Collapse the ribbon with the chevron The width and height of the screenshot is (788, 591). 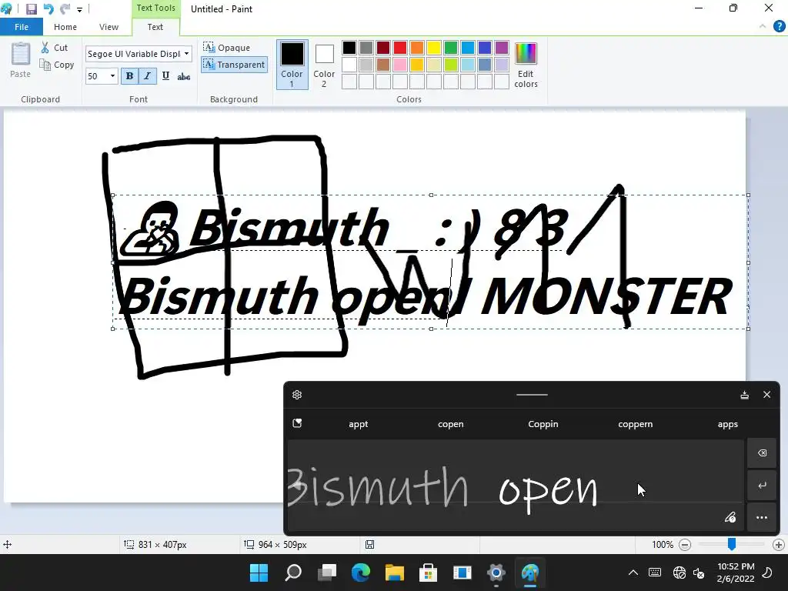[x=763, y=26]
